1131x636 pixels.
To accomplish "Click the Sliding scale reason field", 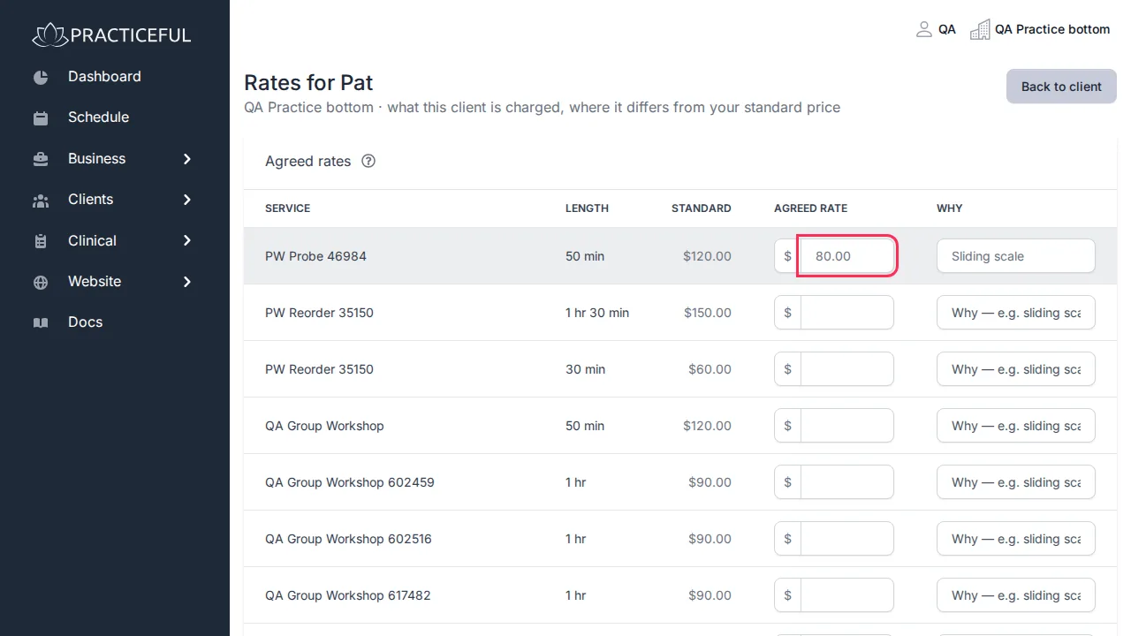I will (x=1016, y=256).
